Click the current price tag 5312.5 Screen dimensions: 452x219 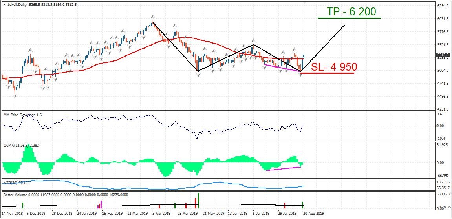pos(442,55)
